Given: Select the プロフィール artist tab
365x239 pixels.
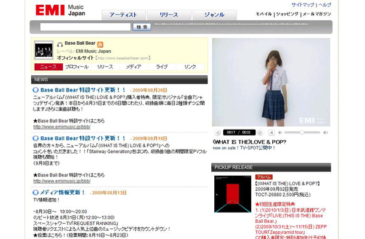Looking at the screenshot, I should (x=77, y=67).
